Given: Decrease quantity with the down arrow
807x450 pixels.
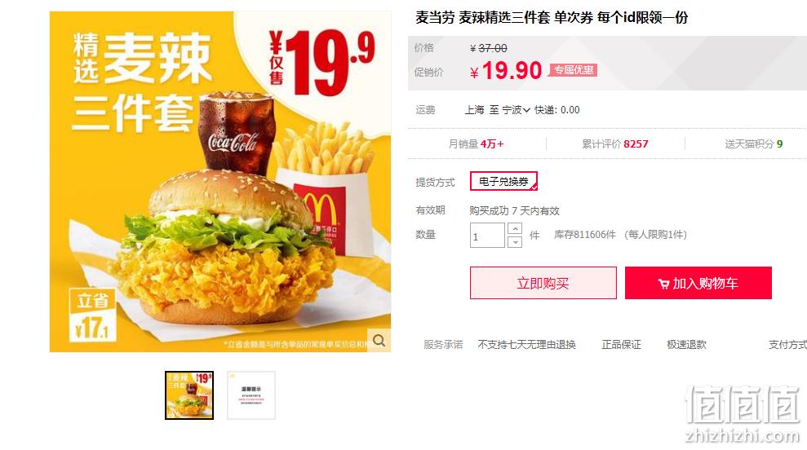Looking at the screenshot, I should pyautogui.click(x=515, y=242).
